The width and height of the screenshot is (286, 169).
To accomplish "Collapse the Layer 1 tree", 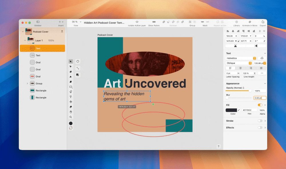I will tap(25, 41).
